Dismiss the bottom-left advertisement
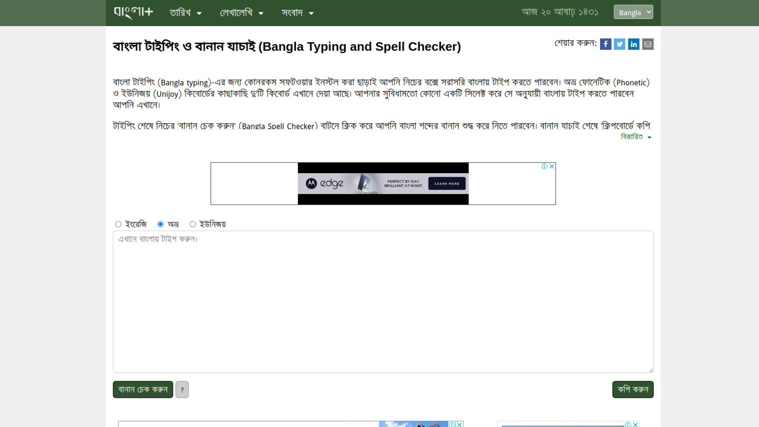This screenshot has width=759, height=427. [x=459, y=424]
